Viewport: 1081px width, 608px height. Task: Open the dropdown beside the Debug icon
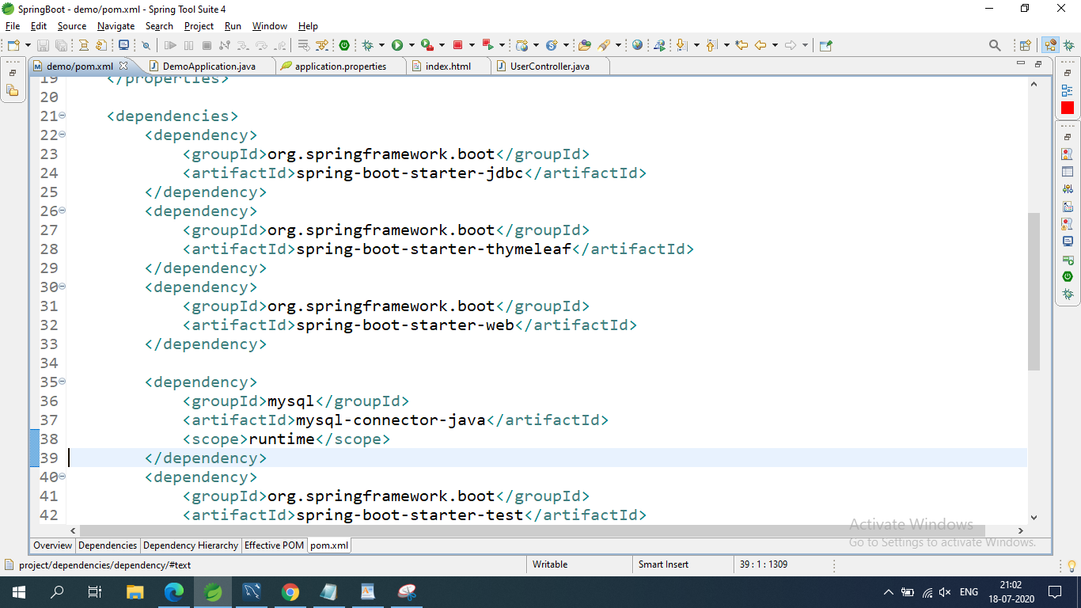pyautogui.click(x=381, y=45)
